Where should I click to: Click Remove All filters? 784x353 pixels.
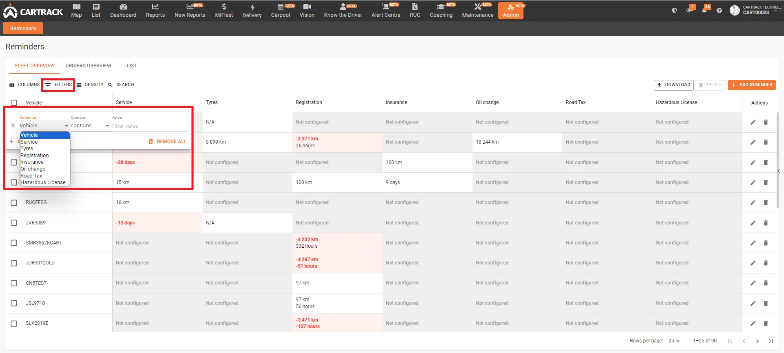tap(167, 142)
